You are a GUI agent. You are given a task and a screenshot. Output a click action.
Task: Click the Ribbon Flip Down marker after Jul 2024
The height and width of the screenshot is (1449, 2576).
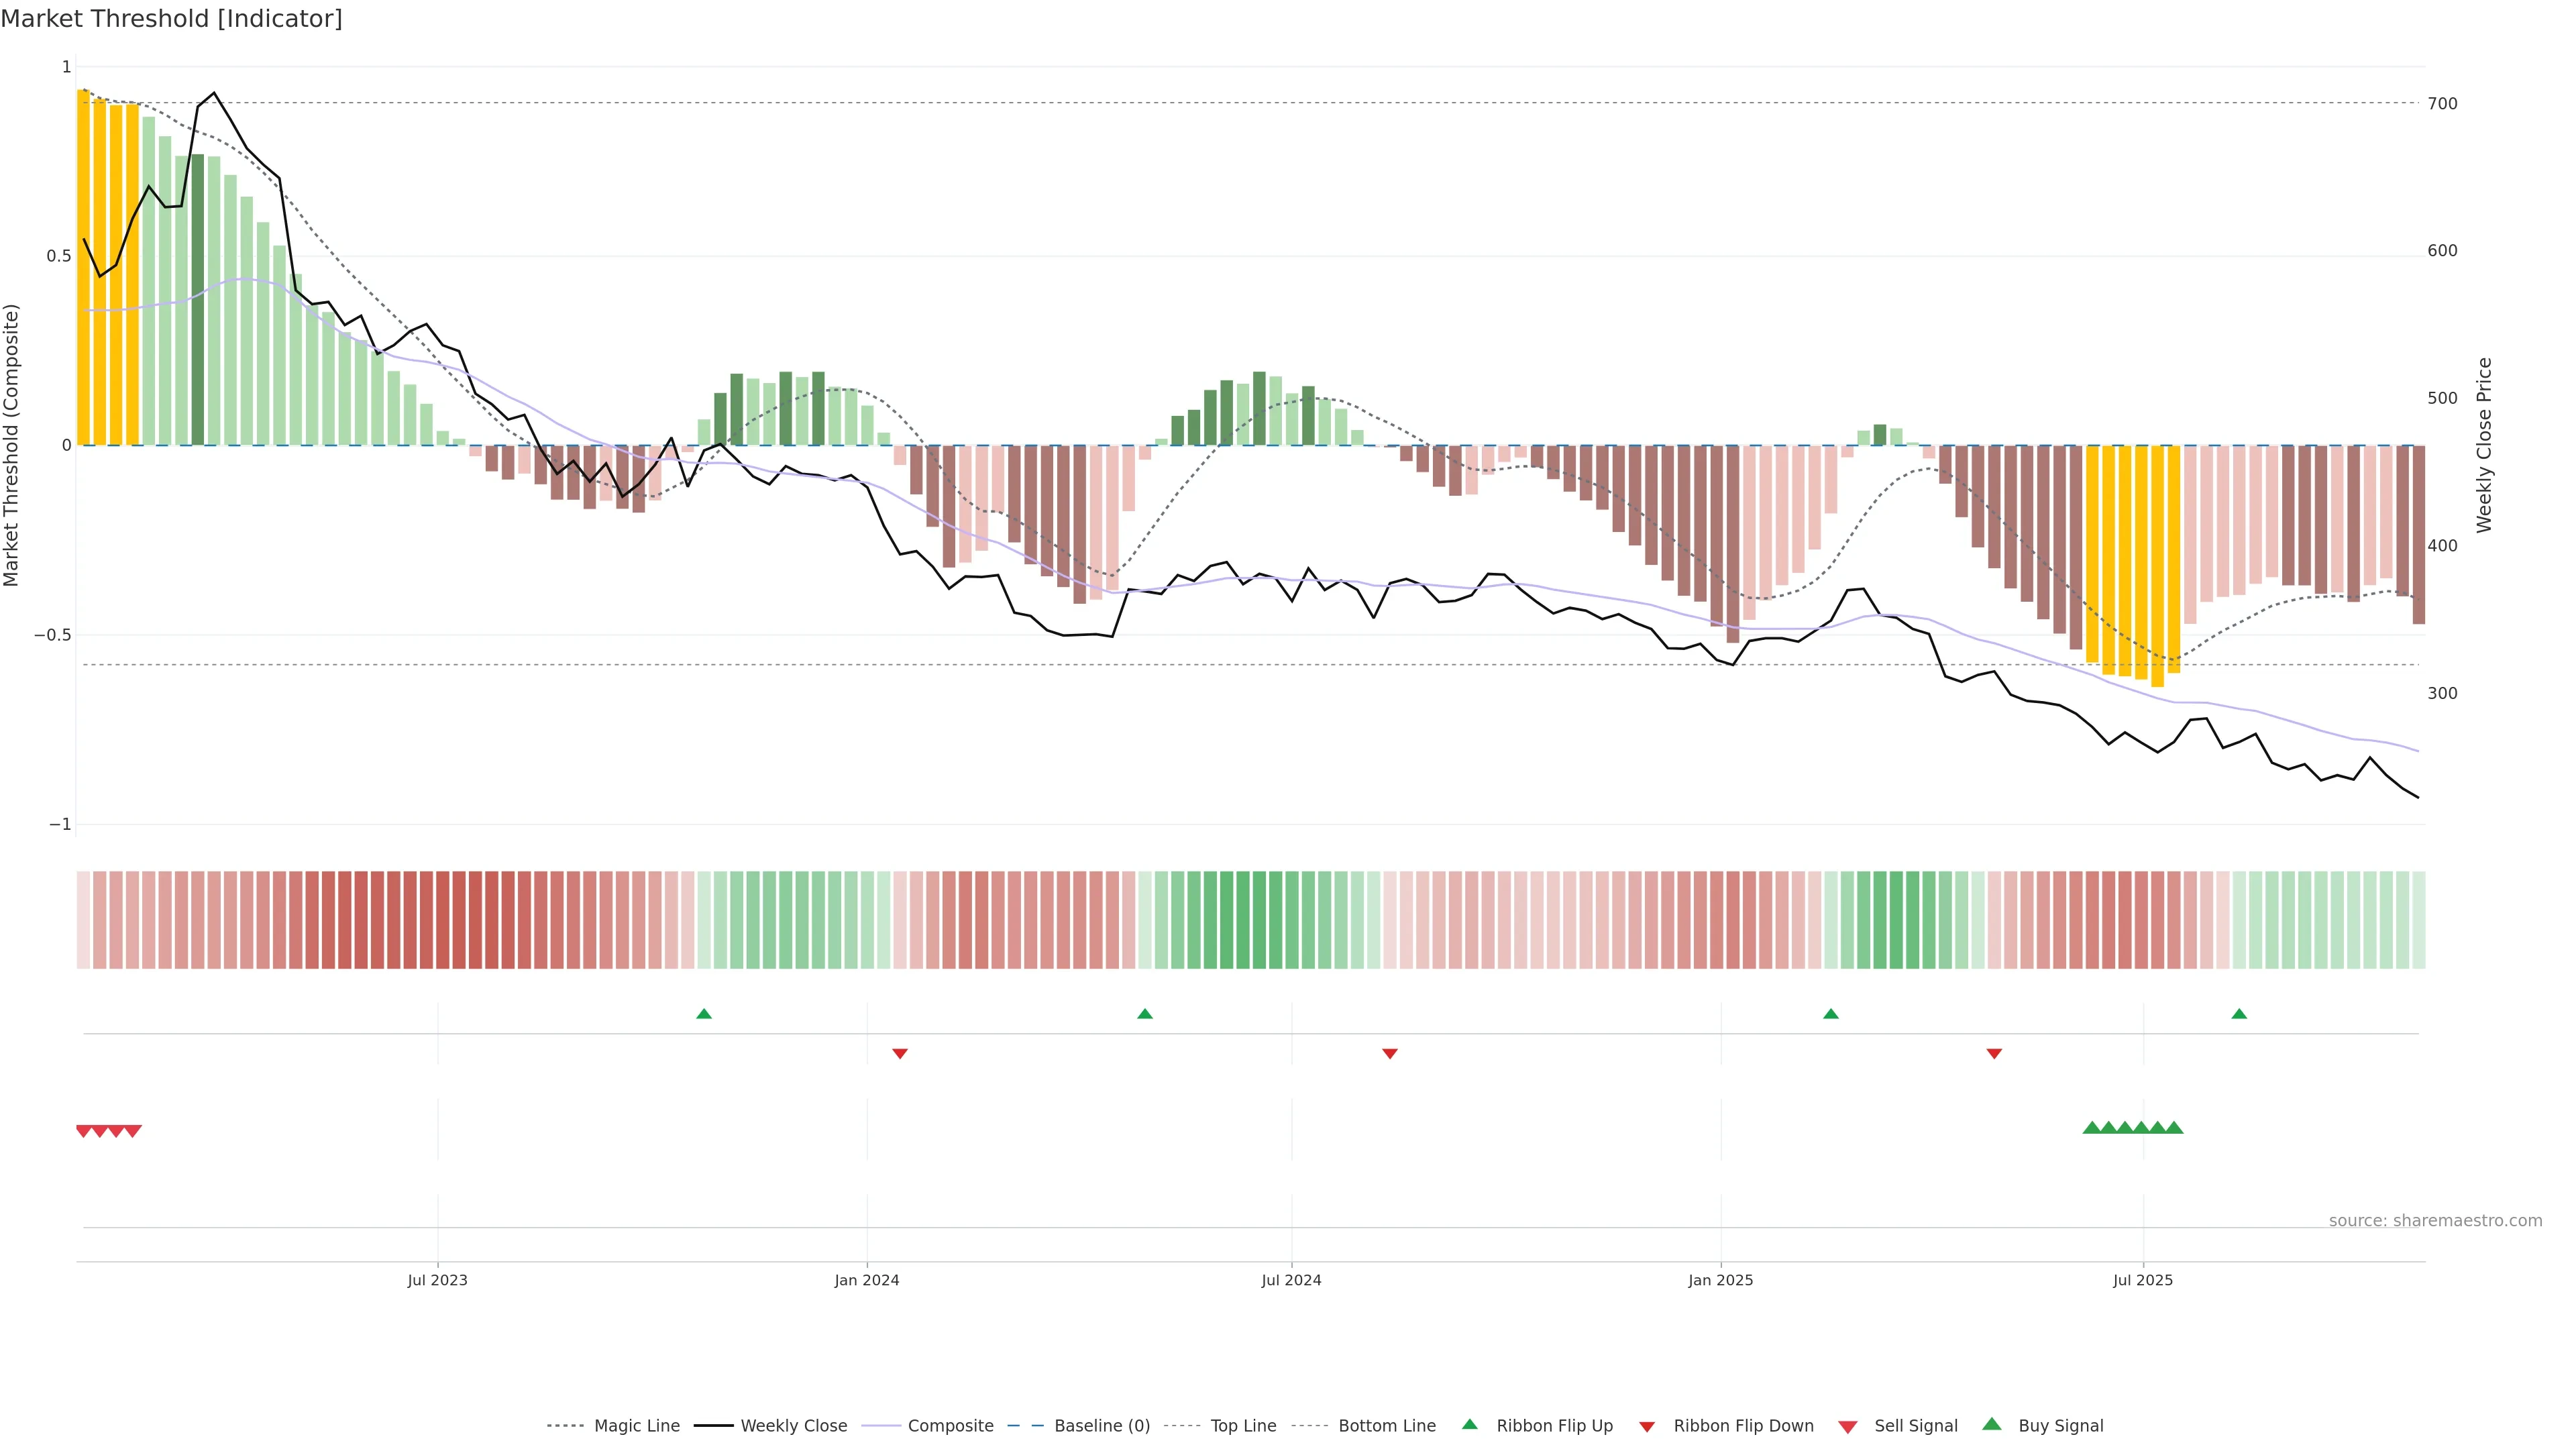click(x=1390, y=1053)
